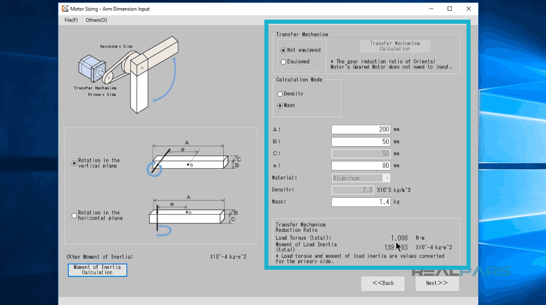Click the Mass input showing 1.4 kg
Image resolution: width=546 pixels, height=305 pixels.
coord(361,201)
